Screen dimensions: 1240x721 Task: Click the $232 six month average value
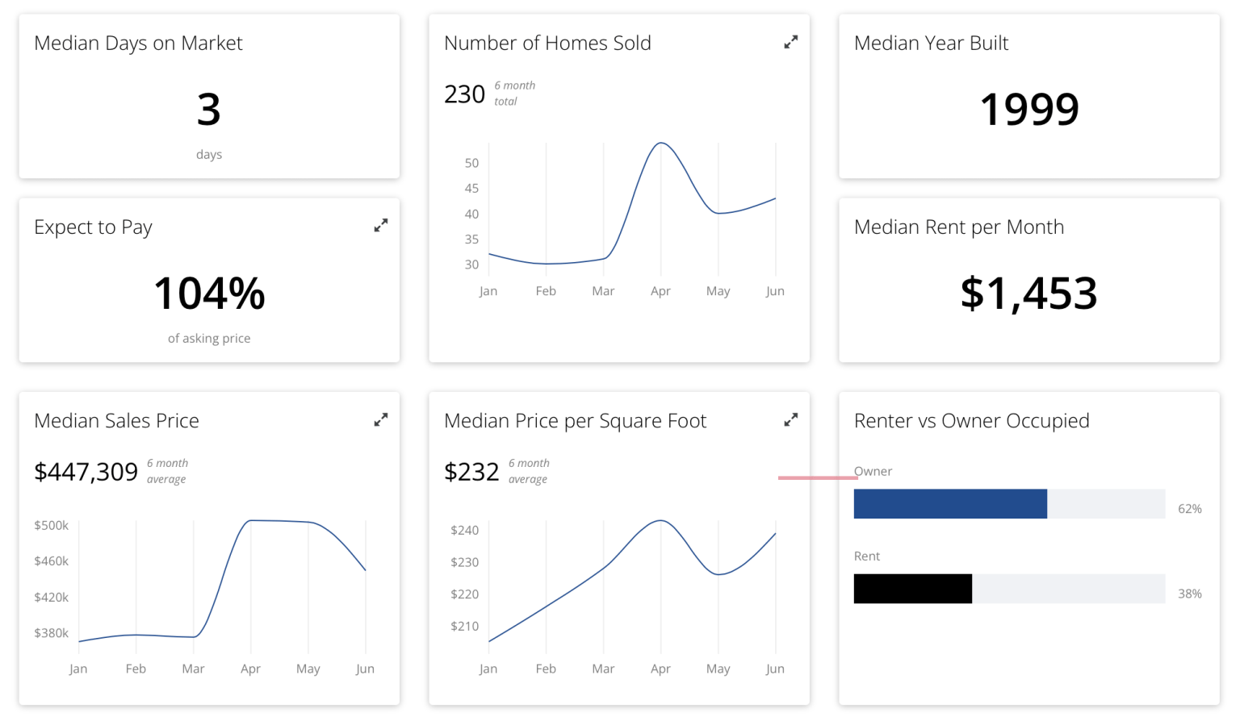471,472
